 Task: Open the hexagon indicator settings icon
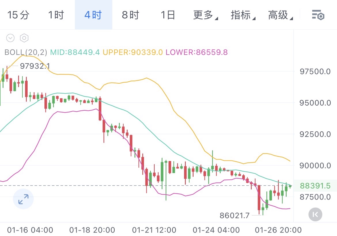tap(24, 38)
